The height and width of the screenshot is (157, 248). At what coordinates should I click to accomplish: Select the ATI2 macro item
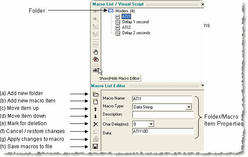point(126,27)
